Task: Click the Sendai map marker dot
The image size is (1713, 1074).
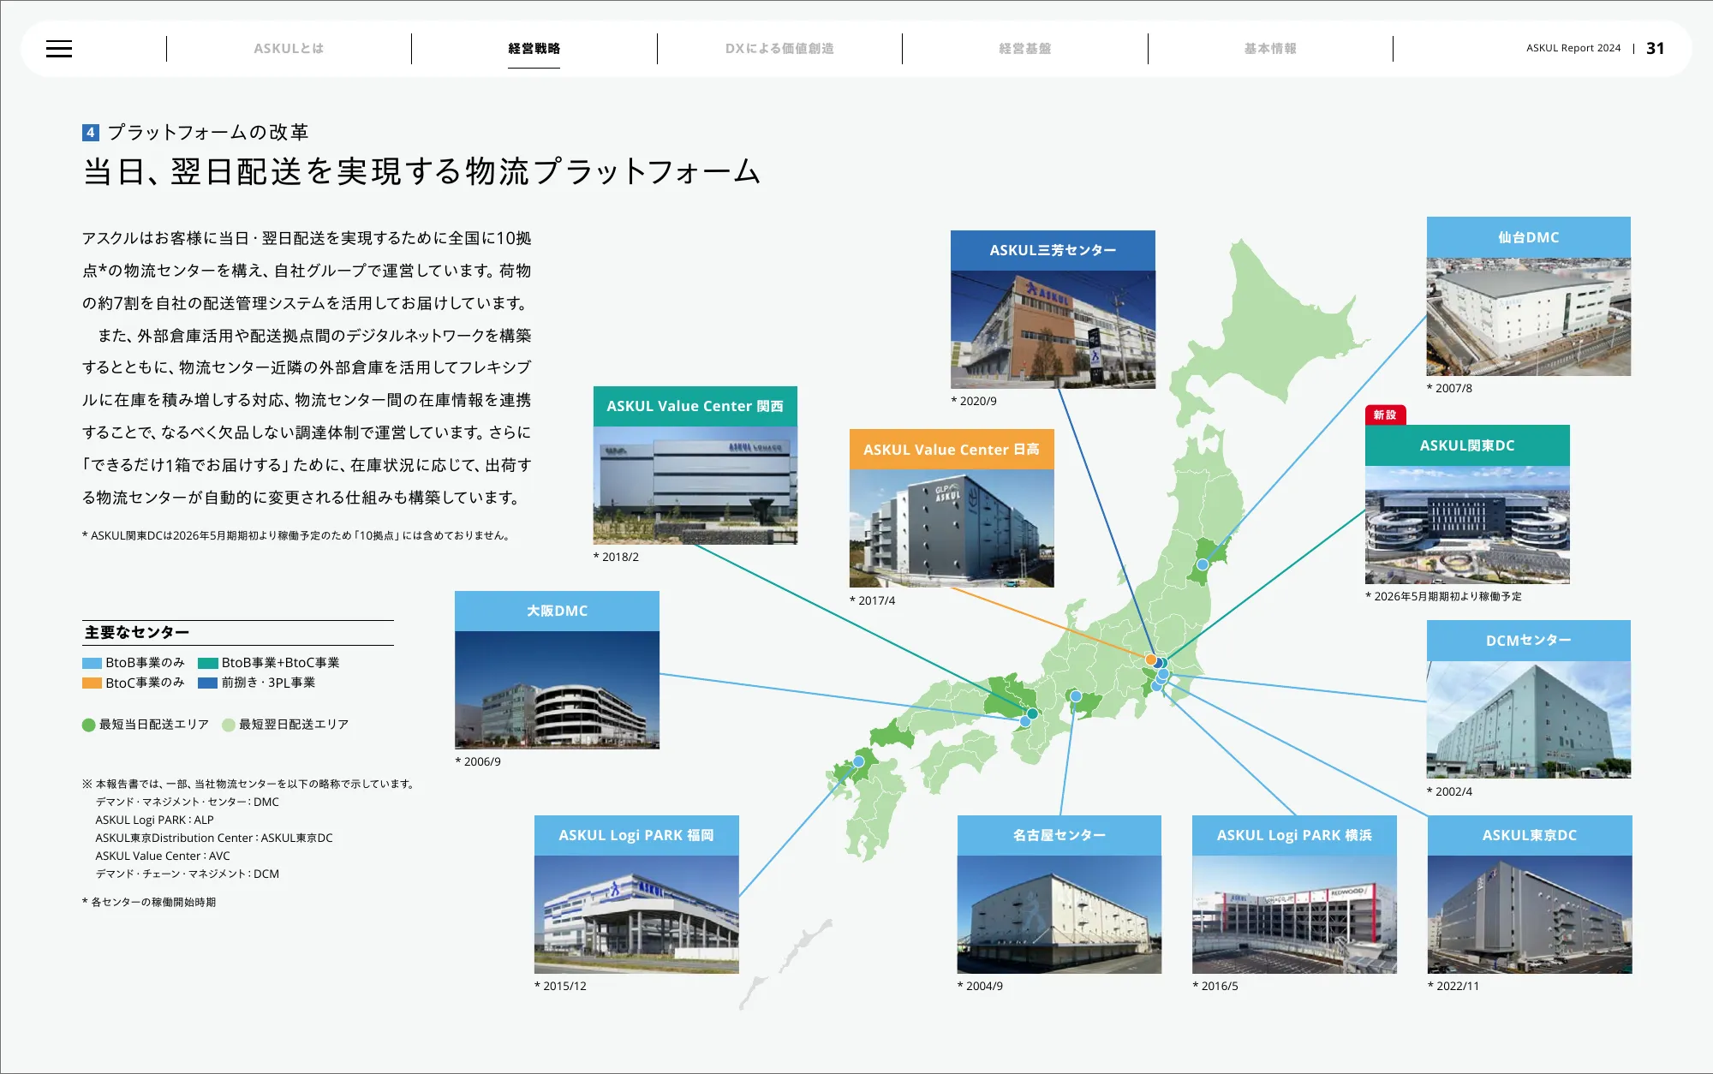Action: [1203, 564]
